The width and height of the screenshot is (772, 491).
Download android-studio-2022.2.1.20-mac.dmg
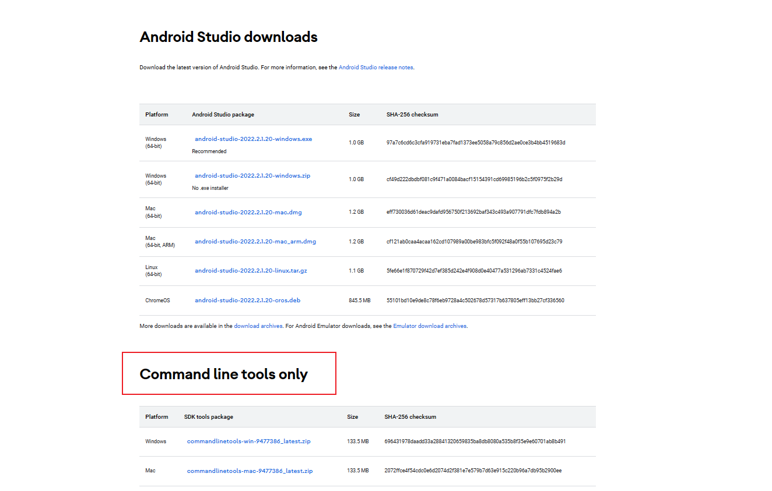coord(248,213)
